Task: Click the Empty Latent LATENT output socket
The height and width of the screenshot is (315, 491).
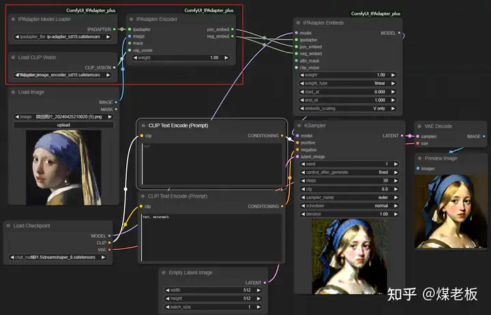Action: [x=265, y=282]
